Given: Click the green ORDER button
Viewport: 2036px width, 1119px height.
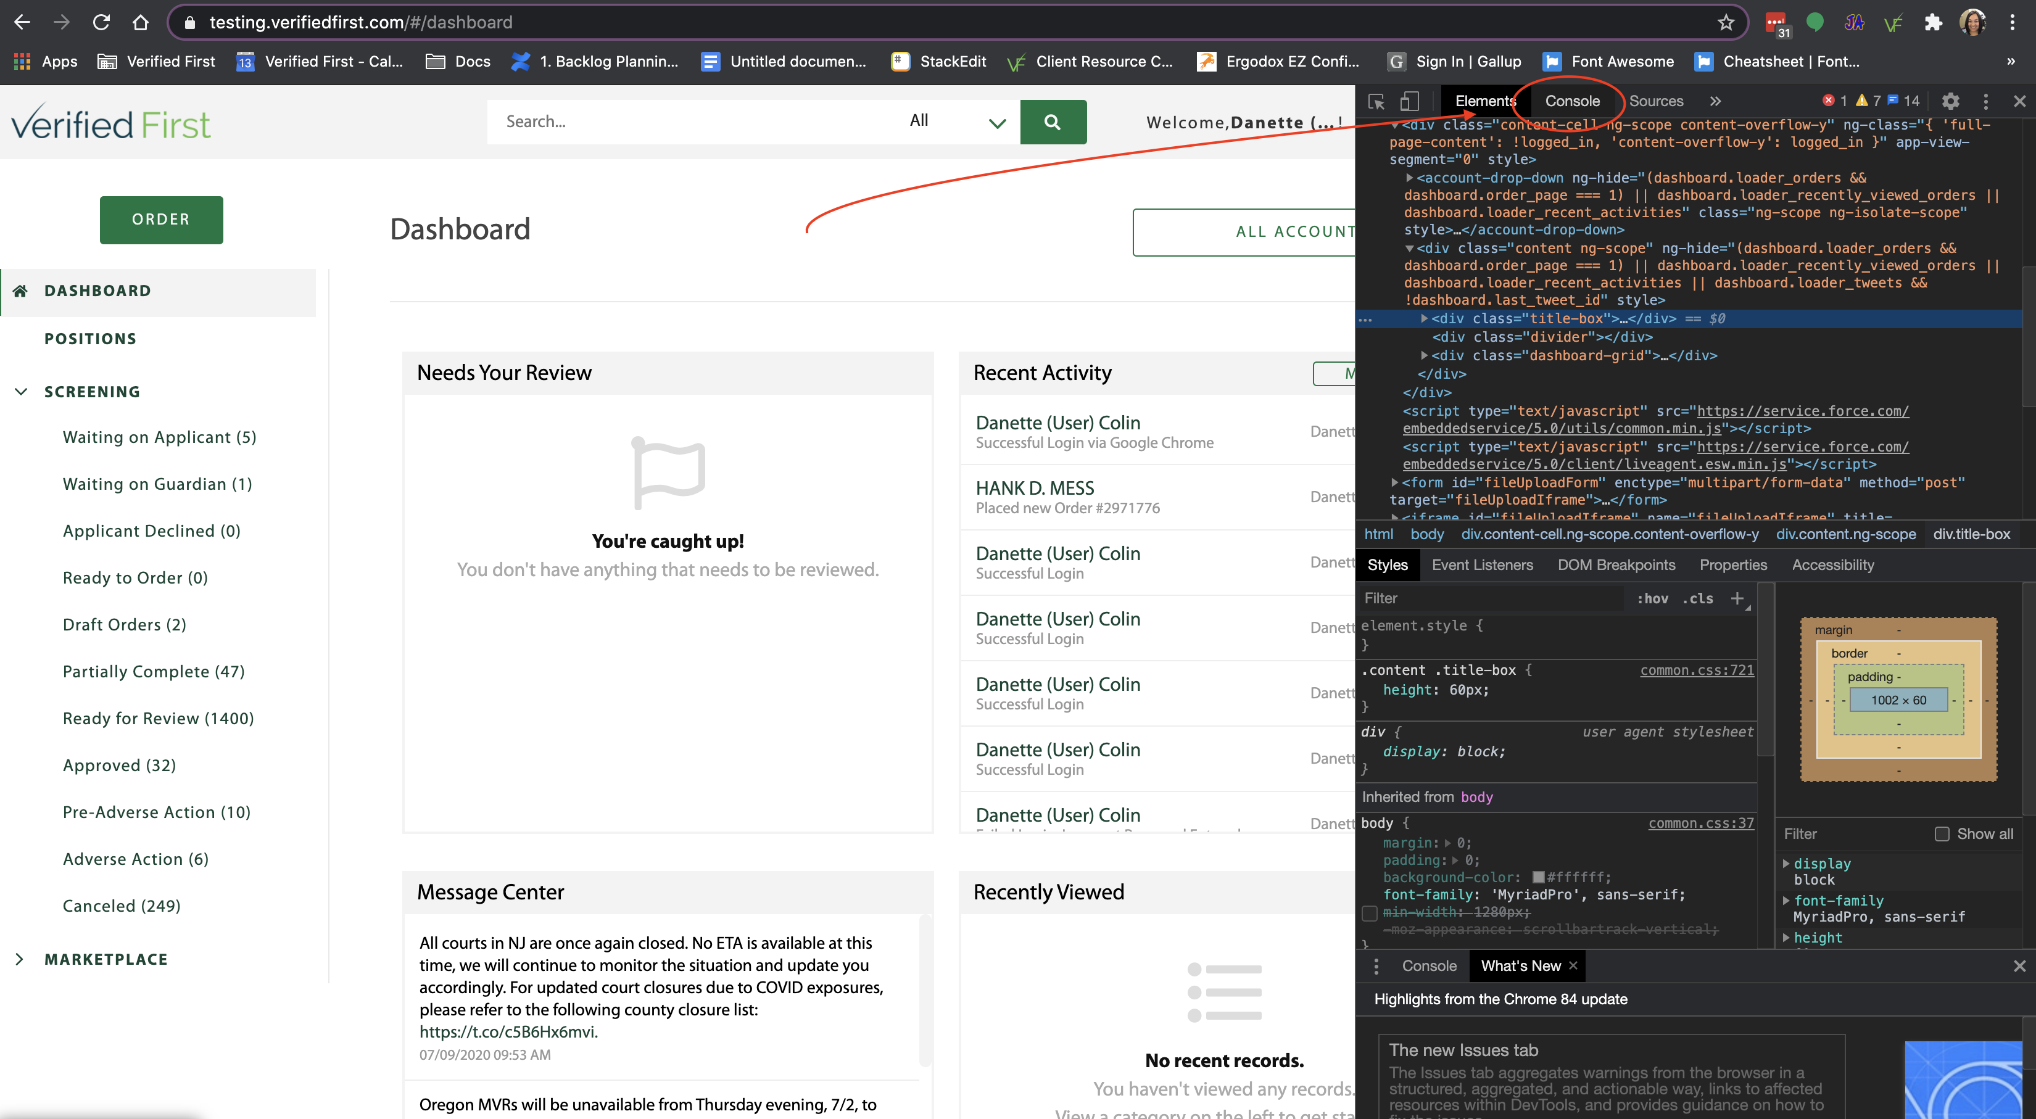Looking at the screenshot, I should [x=161, y=220].
